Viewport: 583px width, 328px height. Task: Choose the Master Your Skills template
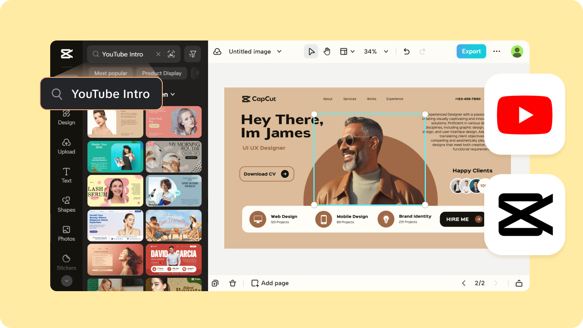click(x=115, y=156)
